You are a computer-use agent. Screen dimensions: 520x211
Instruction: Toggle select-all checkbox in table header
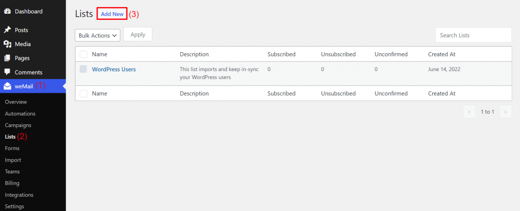84,54
